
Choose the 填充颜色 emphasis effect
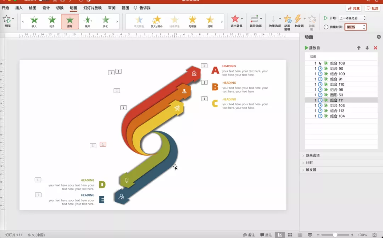[x=139, y=22]
